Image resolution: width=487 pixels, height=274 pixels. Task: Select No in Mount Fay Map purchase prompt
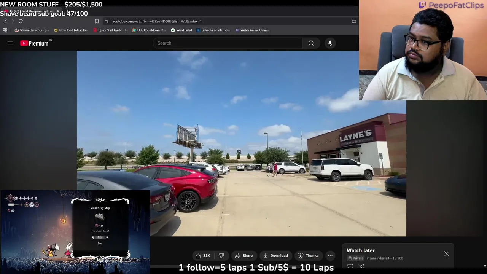(x=100, y=243)
